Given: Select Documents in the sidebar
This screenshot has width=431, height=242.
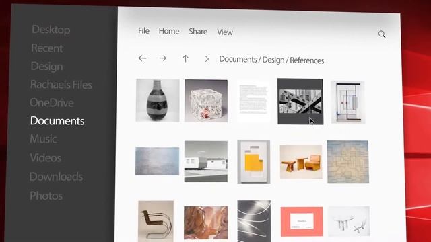Looking at the screenshot, I should [57, 121].
